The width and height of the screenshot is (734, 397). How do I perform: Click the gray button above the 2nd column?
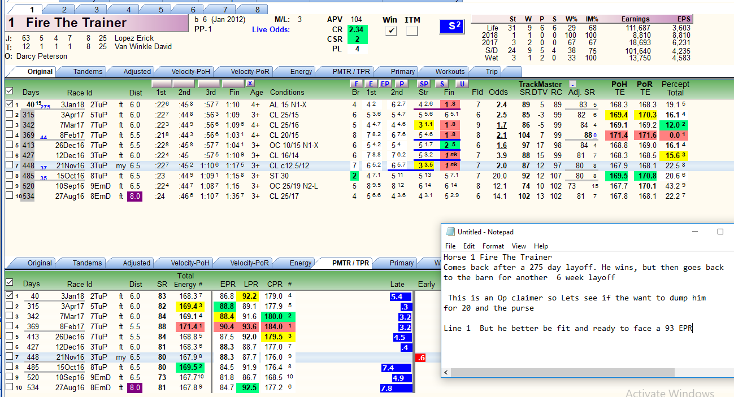[x=184, y=84]
